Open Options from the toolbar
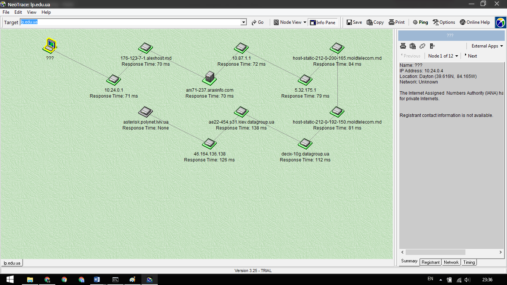This screenshot has height=285, width=507. click(x=444, y=22)
